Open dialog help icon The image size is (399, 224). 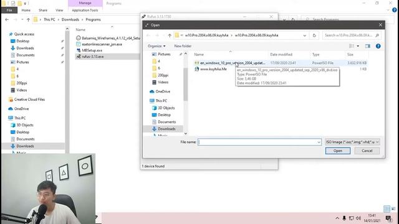coord(378,46)
